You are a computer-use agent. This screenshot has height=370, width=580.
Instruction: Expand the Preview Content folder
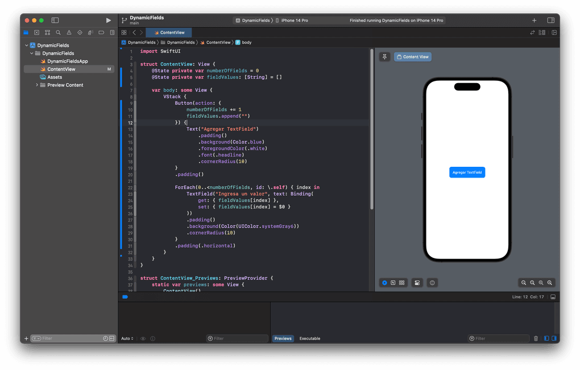(x=37, y=85)
